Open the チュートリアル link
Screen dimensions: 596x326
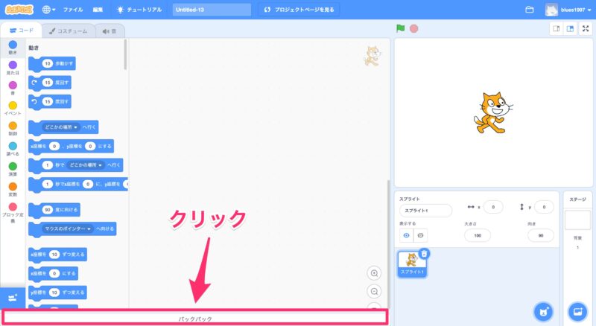141,10
